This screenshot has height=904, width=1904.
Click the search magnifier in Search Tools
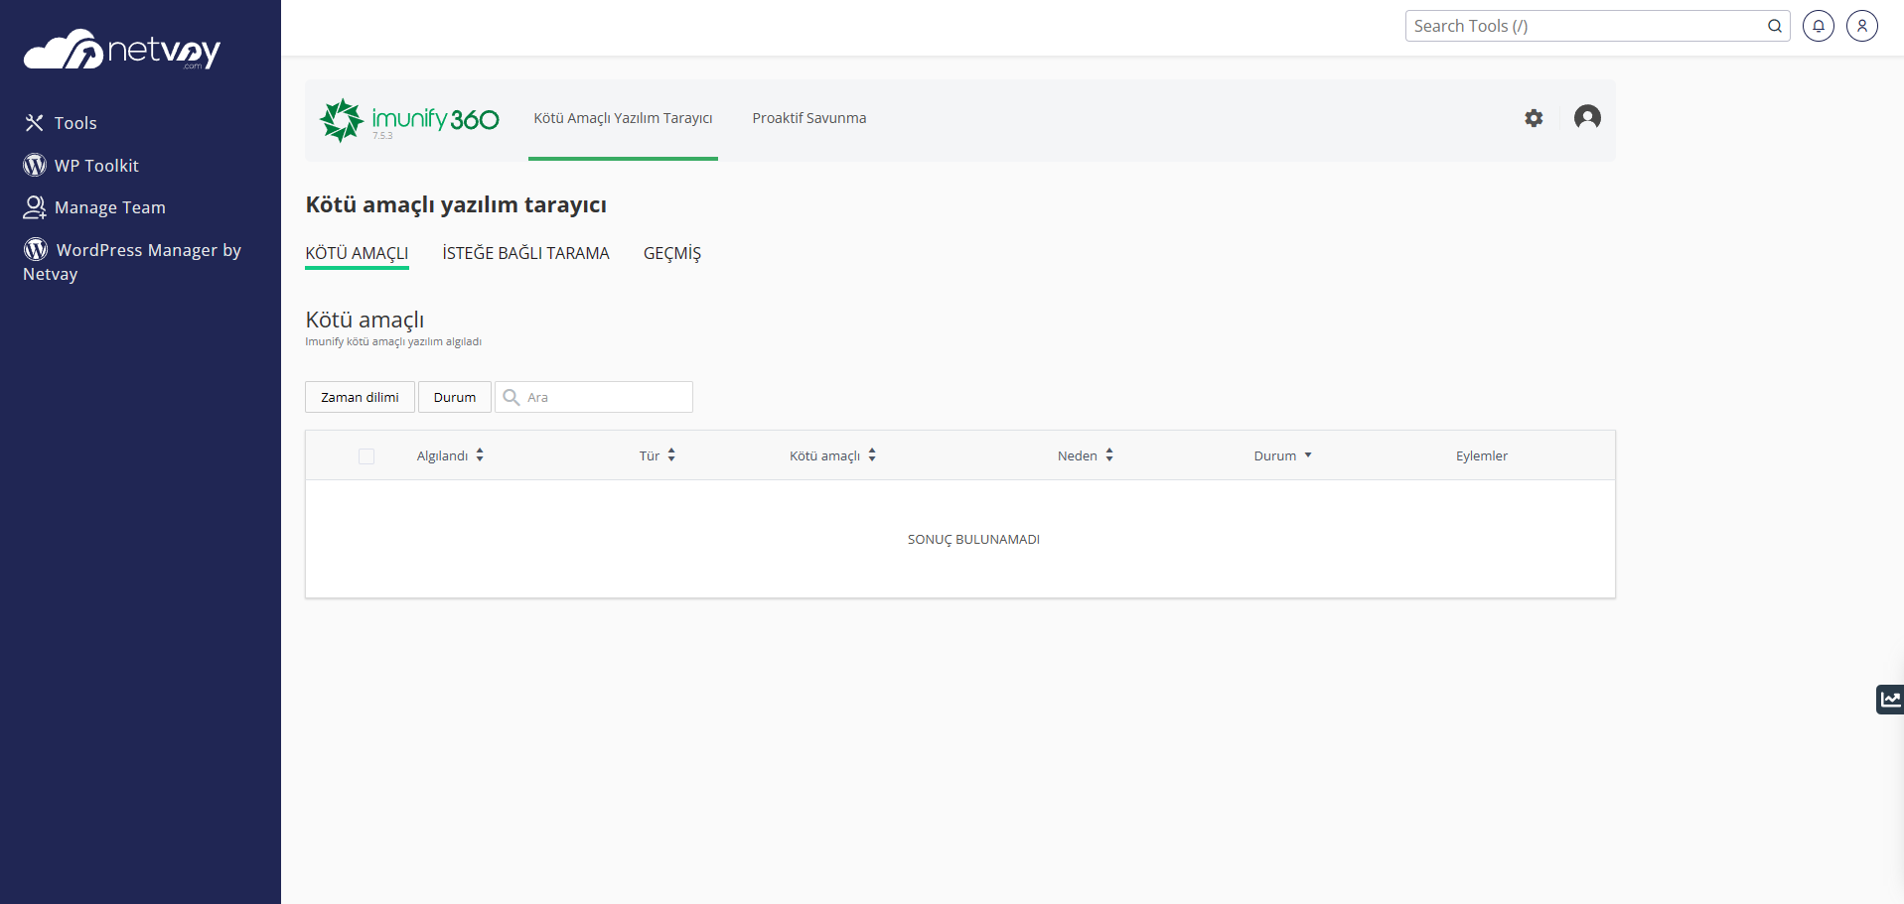[1774, 26]
